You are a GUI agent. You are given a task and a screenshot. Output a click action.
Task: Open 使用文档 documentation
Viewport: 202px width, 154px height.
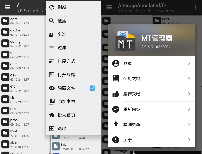152,78
